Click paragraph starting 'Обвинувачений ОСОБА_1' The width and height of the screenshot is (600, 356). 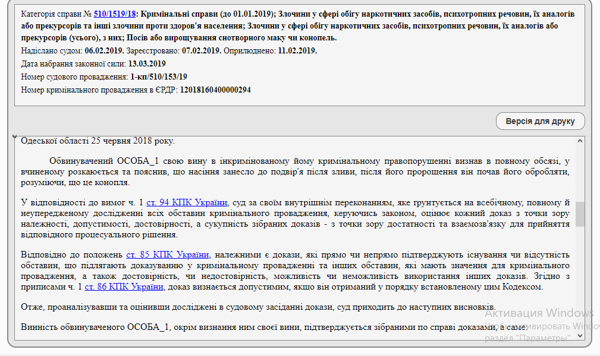pyautogui.click(x=294, y=171)
